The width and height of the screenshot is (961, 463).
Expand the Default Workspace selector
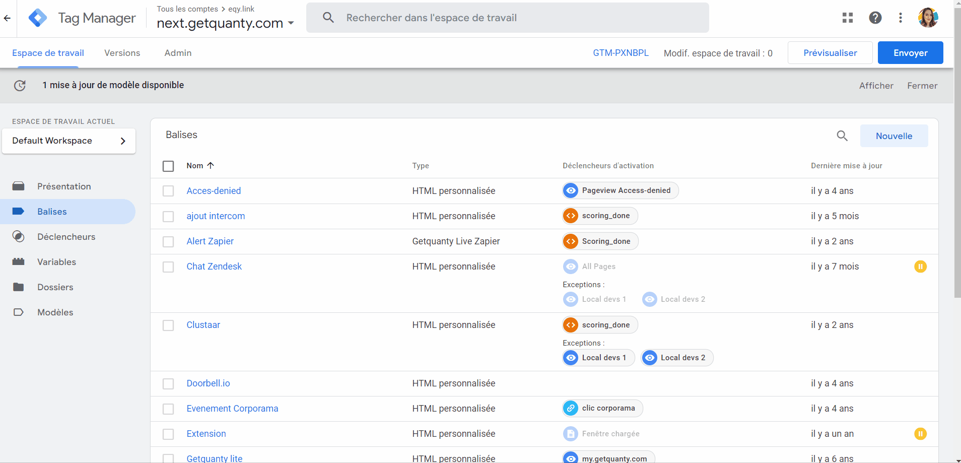pyautogui.click(x=69, y=141)
